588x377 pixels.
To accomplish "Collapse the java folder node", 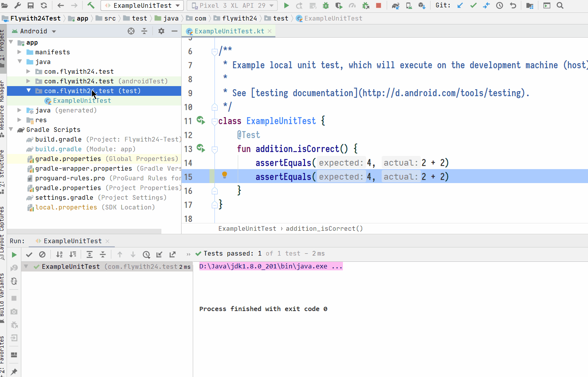I will click(x=19, y=62).
